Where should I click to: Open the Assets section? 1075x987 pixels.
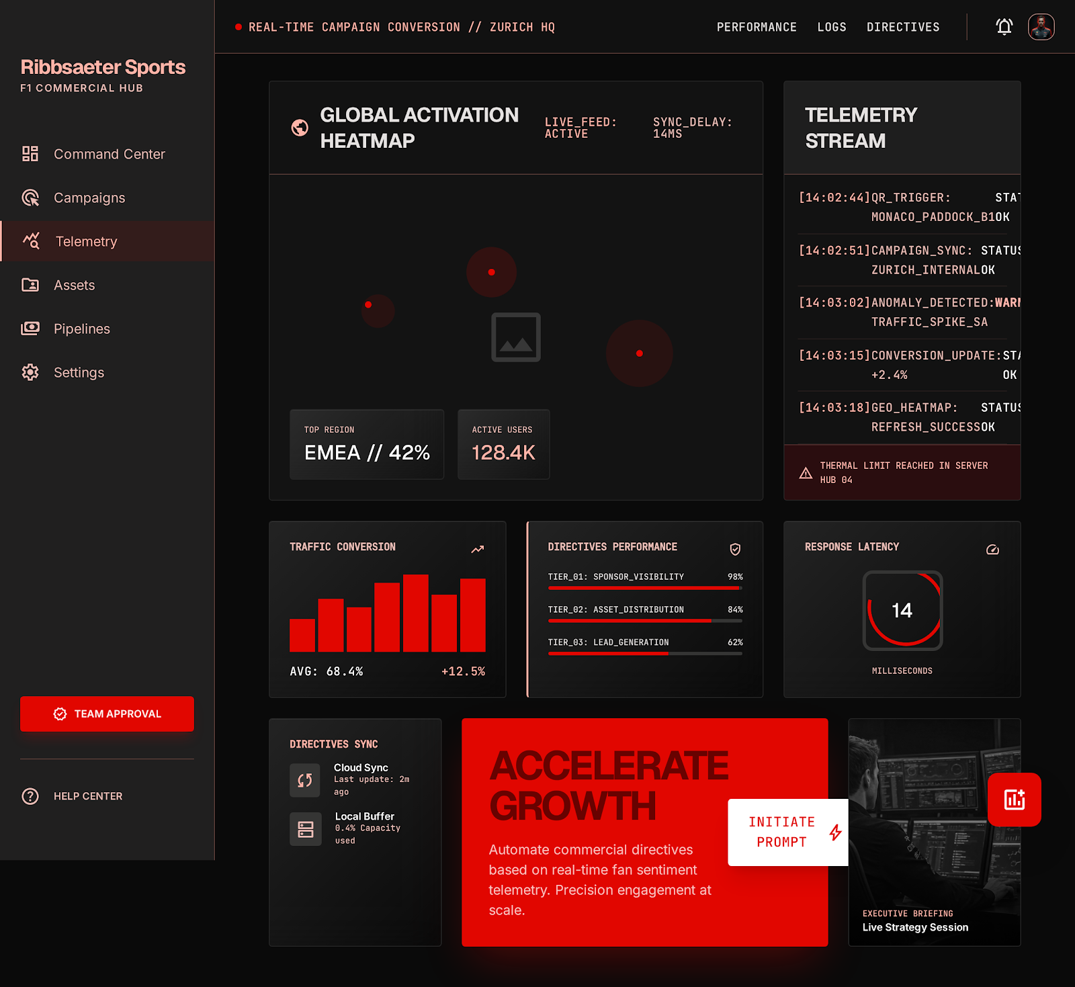(x=107, y=285)
